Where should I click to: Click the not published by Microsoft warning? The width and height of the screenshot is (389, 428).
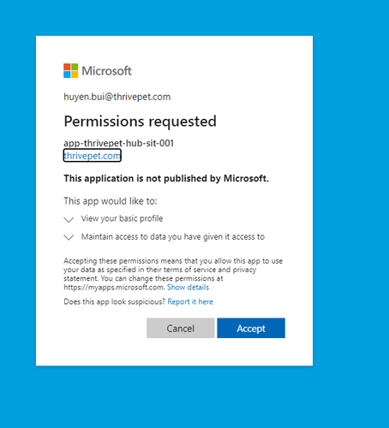166,178
